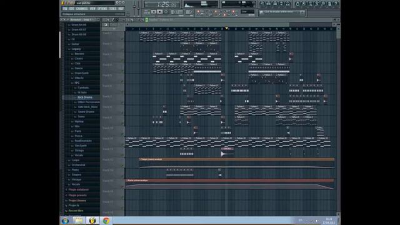Mute Track 2 in playlist
This screenshot has height=225, width=400.
tap(122, 50)
